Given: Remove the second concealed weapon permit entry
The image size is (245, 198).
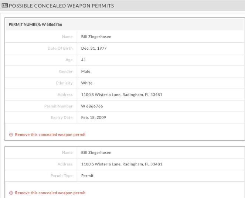Looking at the screenshot, I should coord(50,193).
